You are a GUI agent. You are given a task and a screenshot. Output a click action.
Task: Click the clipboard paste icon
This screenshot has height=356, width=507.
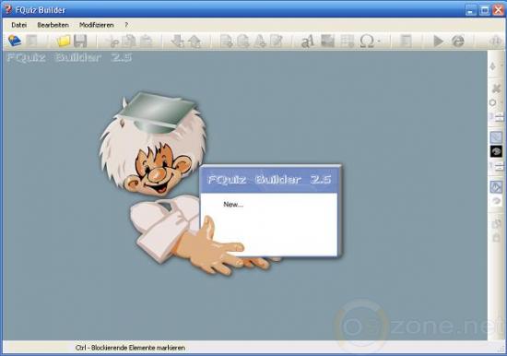(146, 42)
